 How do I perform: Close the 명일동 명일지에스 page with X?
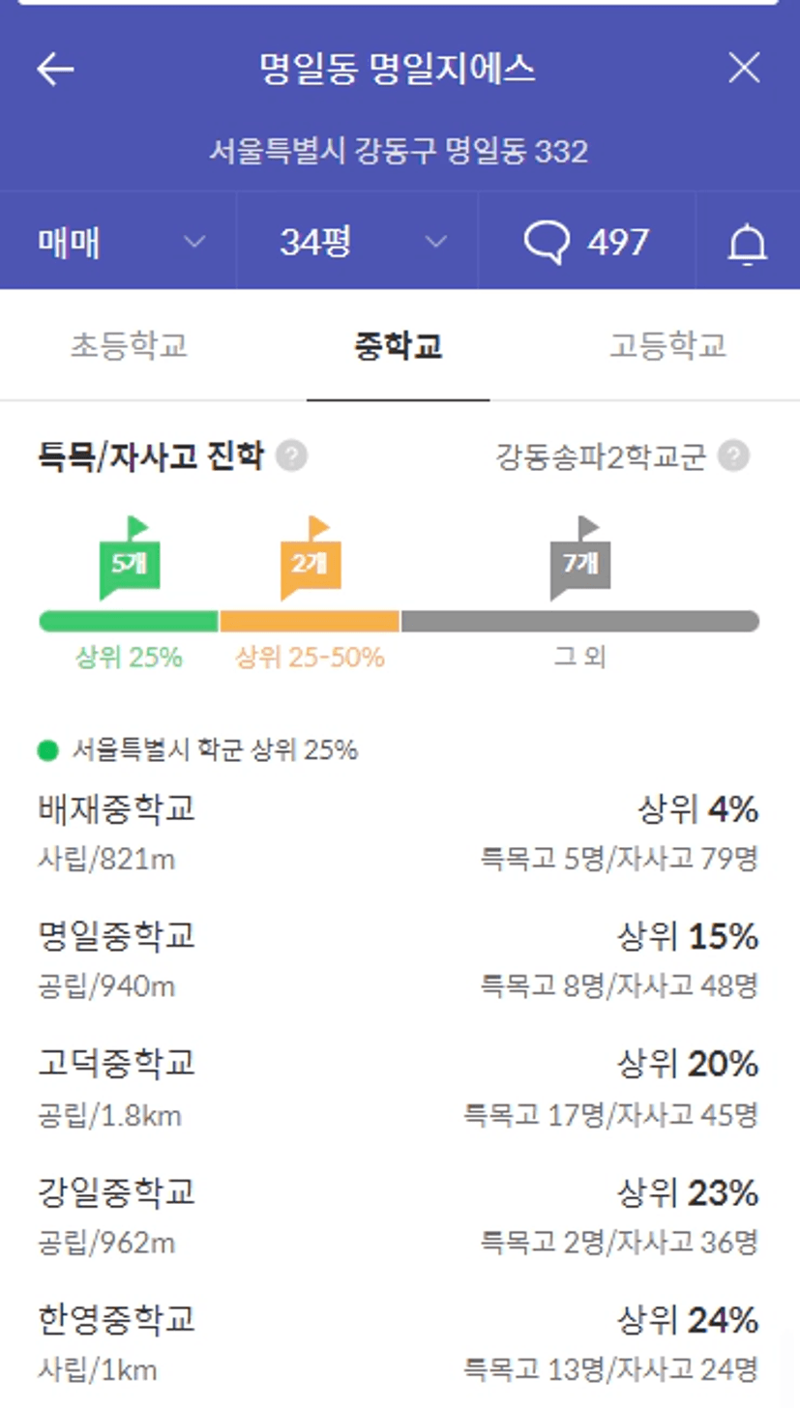pyautogui.click(x=744, y=68)
